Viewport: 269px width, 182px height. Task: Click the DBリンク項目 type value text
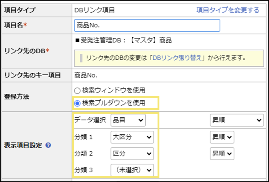tap(95, 10)
